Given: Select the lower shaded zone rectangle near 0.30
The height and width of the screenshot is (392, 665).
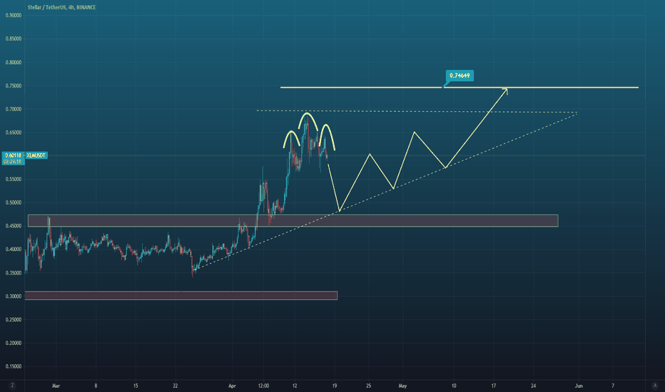Looking at the screenshot, I should (x=181, y=295).
